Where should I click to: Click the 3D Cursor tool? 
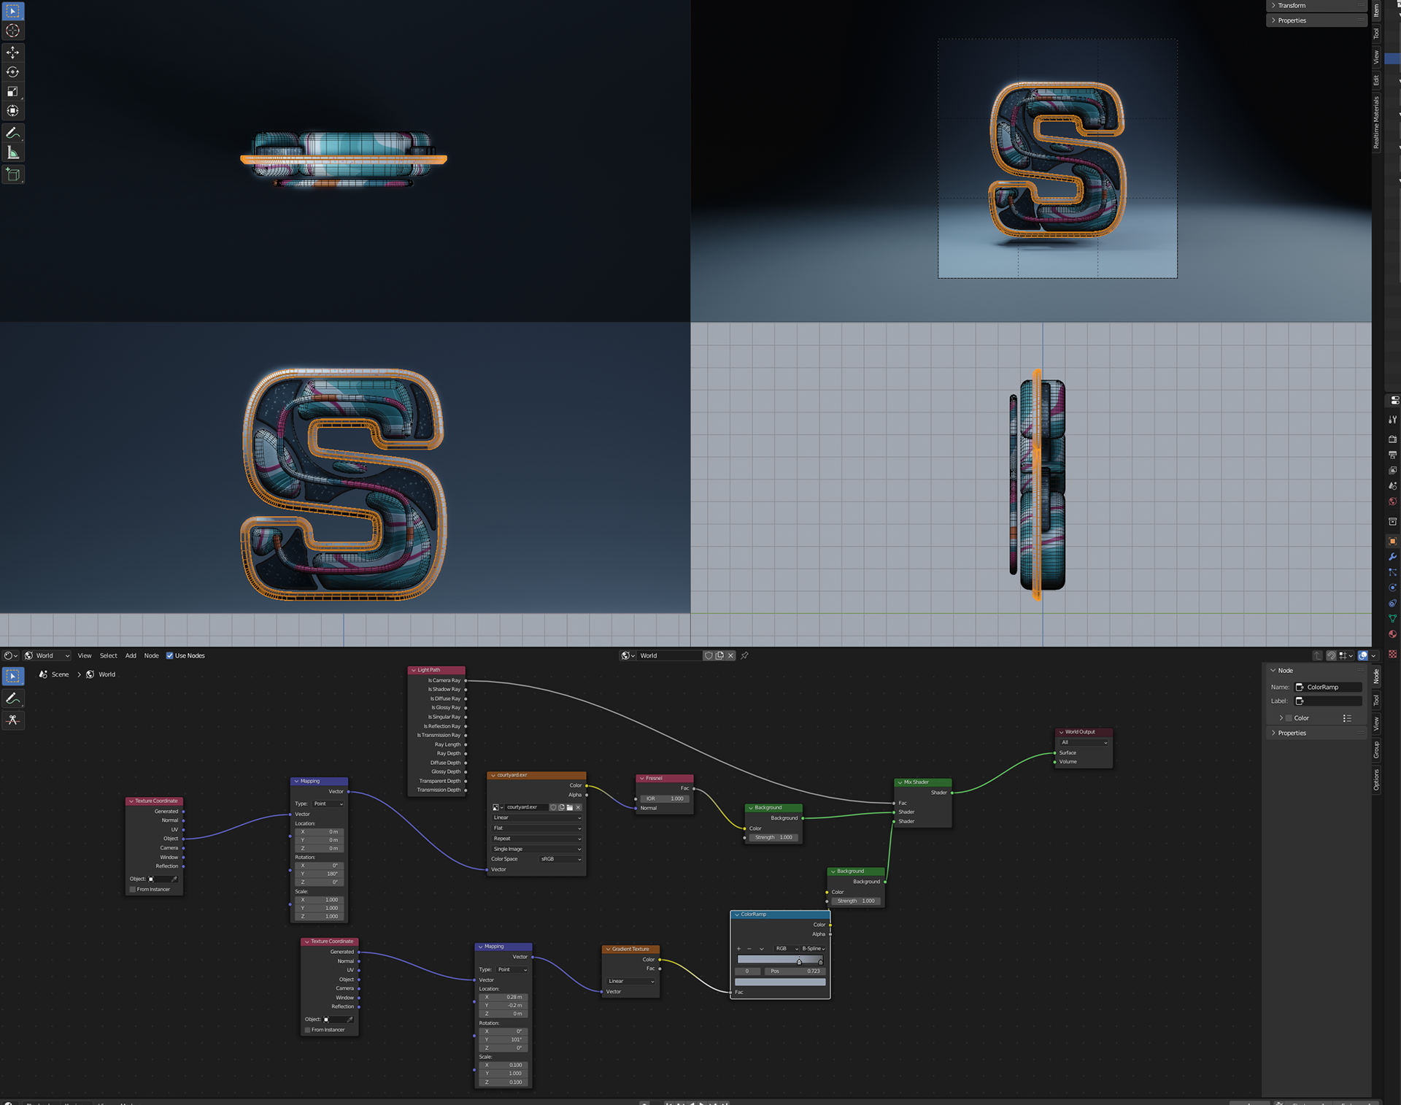pos(12,31)
